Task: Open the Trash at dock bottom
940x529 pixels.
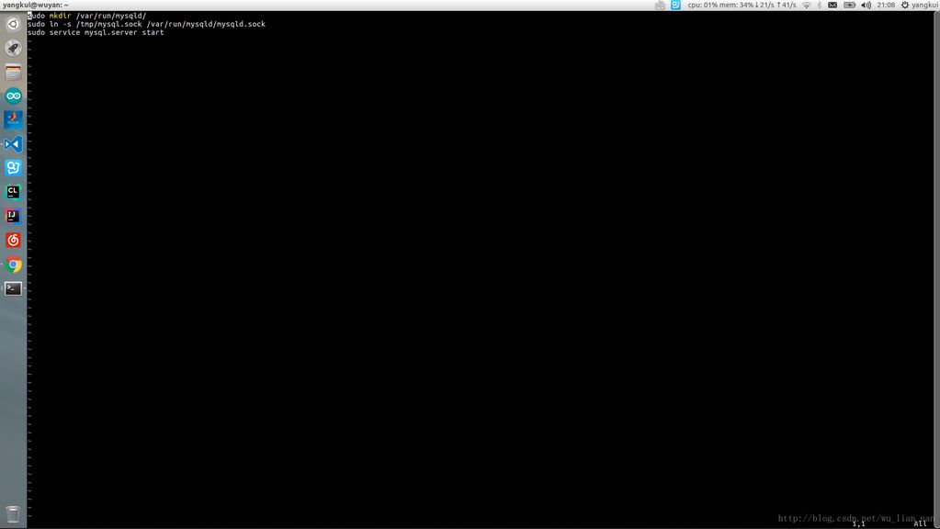Action: (13, 513)
